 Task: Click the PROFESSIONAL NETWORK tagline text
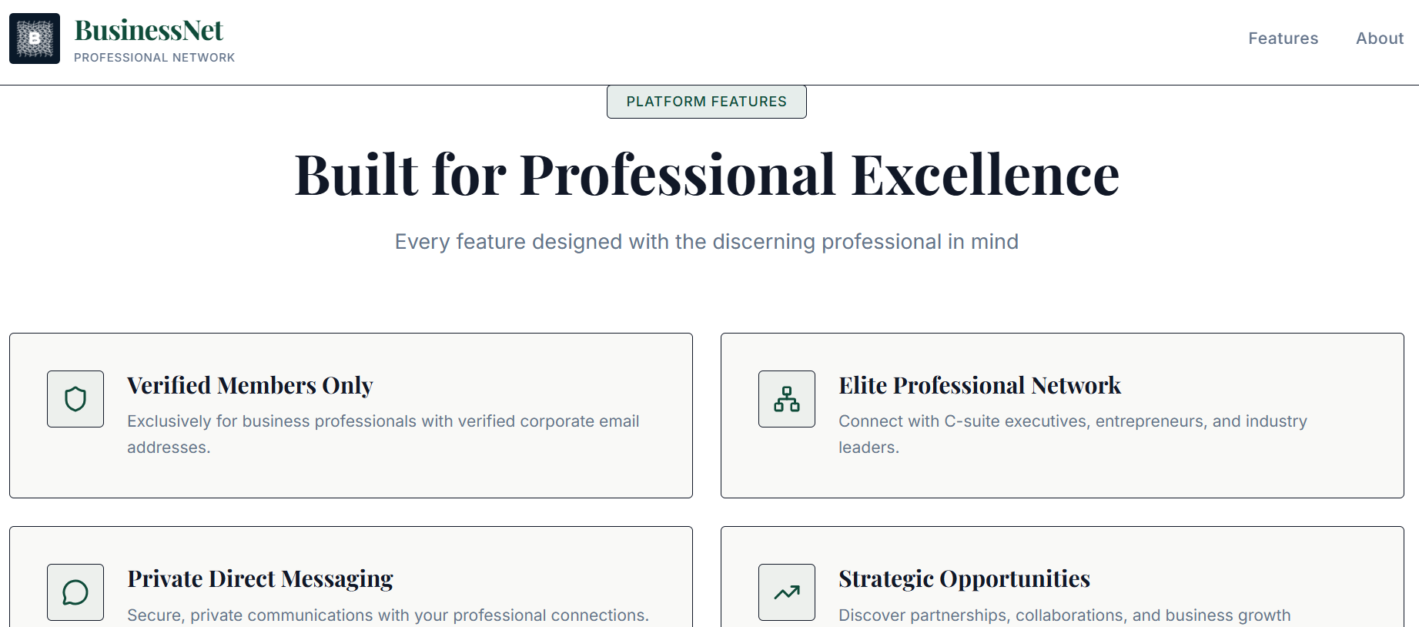tap(155, 57)
